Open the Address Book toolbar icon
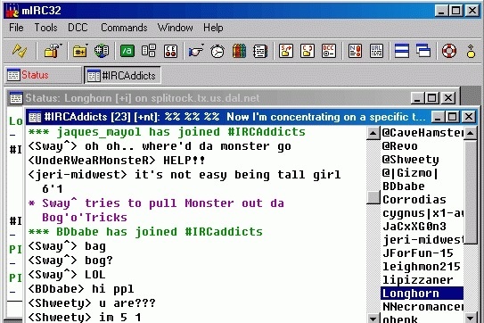Viewport: 484px width, 323px height. coord(260,51)
